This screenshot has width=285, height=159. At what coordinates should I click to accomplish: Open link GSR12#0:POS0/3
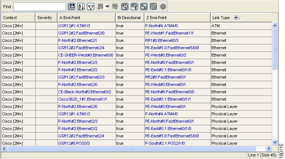point(74,143)
